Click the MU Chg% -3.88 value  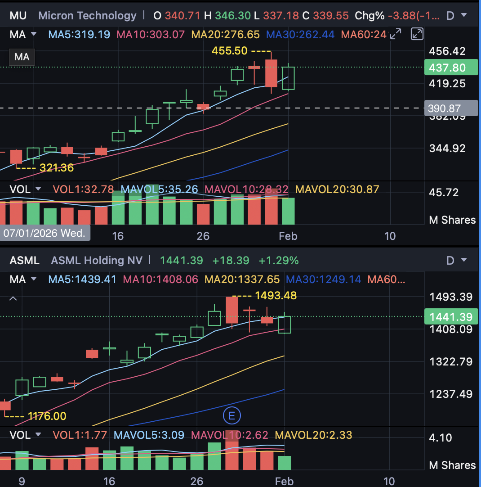(414, 16)
